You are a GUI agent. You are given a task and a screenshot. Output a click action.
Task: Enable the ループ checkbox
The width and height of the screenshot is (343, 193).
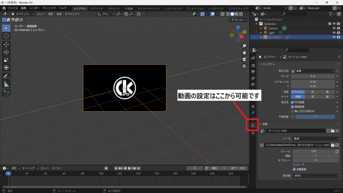click(294, 165)
